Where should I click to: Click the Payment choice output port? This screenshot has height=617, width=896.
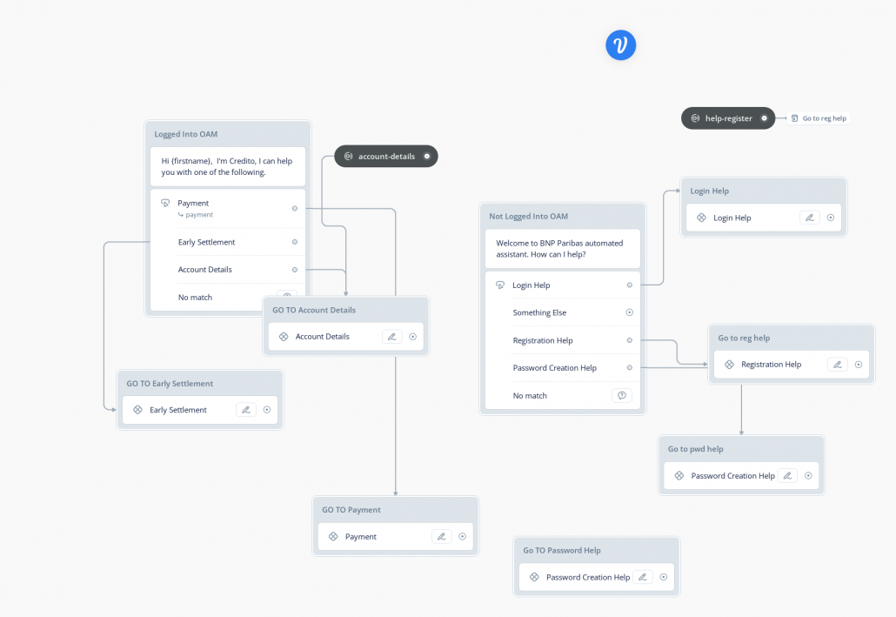coord(295,208)
